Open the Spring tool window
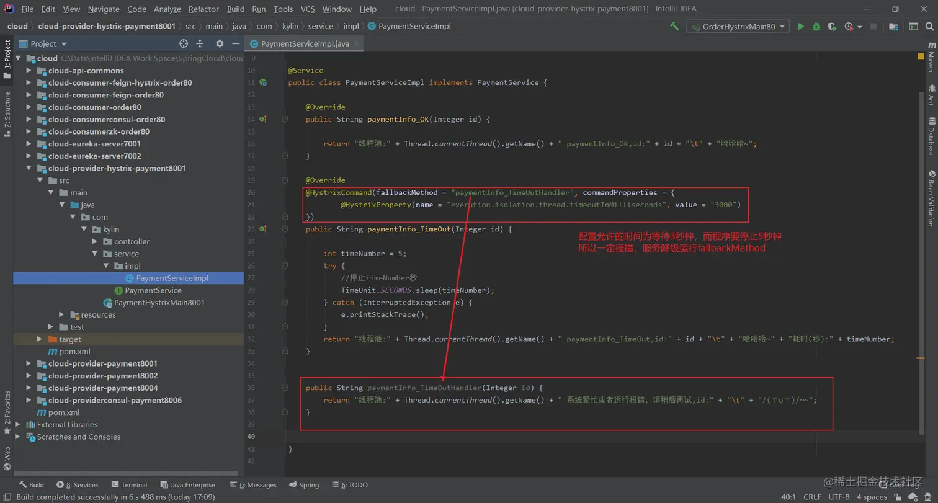938x503 pixels. click(303, 485)
